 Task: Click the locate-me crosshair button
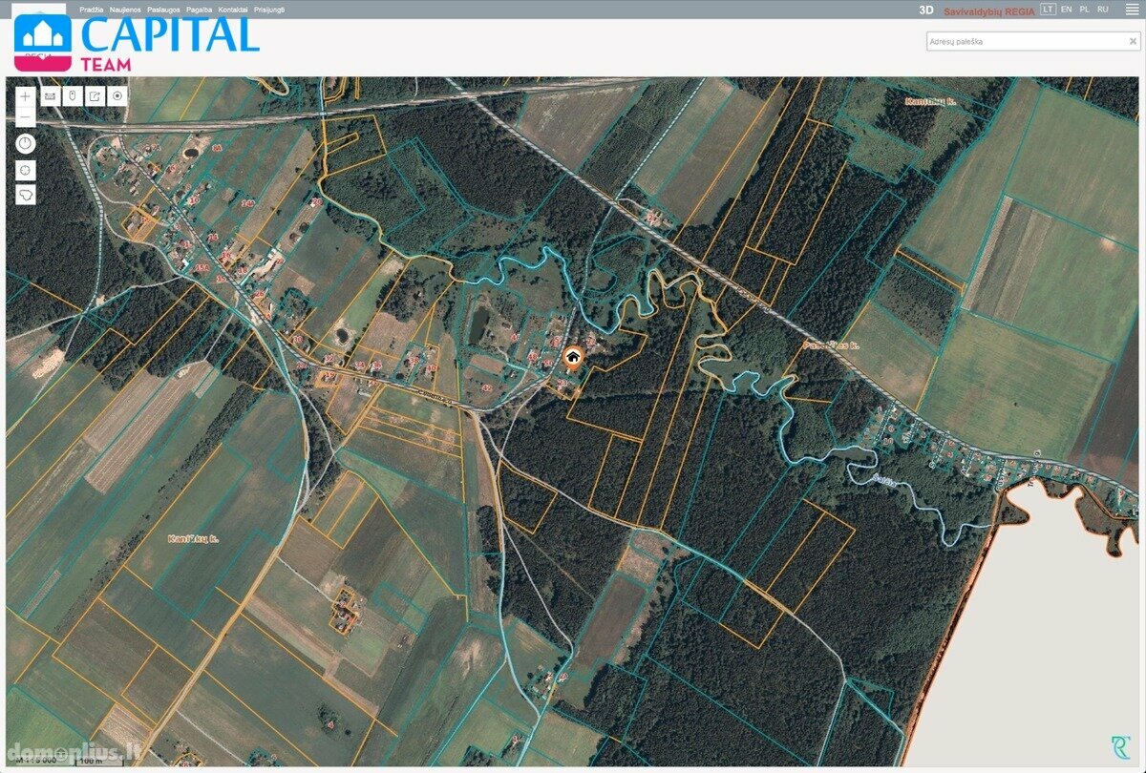(x=26, y=170)
